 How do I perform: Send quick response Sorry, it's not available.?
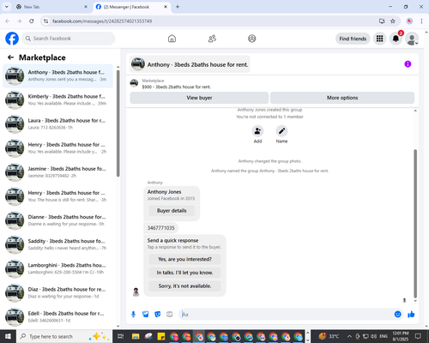click(184, 286)
